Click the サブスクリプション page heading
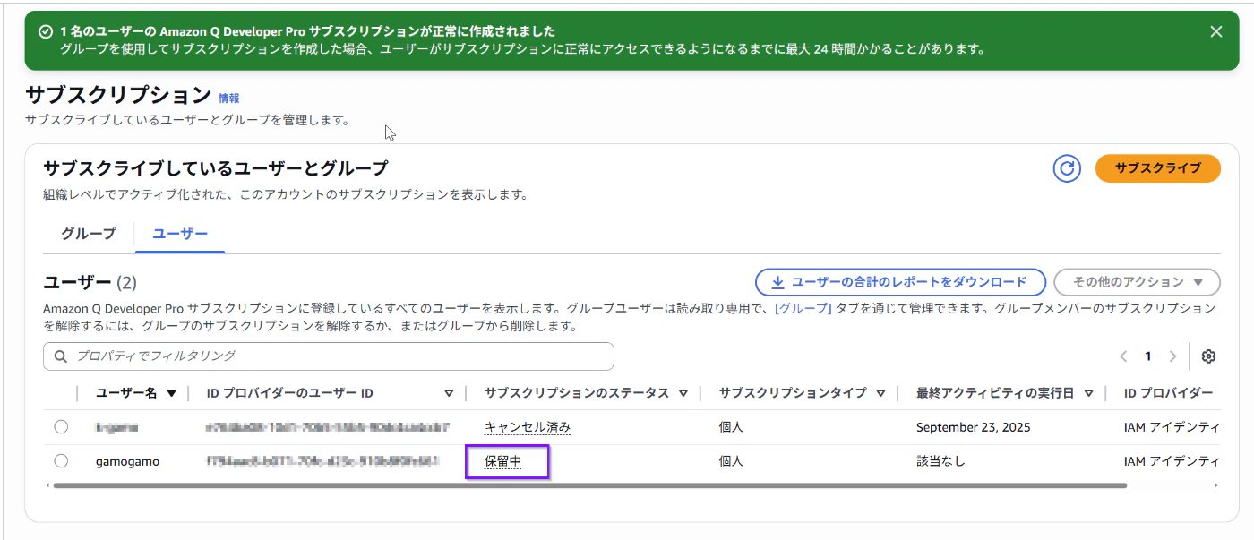The width and height of the screenshot is (1254, 540). pyautogui.click(x=118, y=95)
